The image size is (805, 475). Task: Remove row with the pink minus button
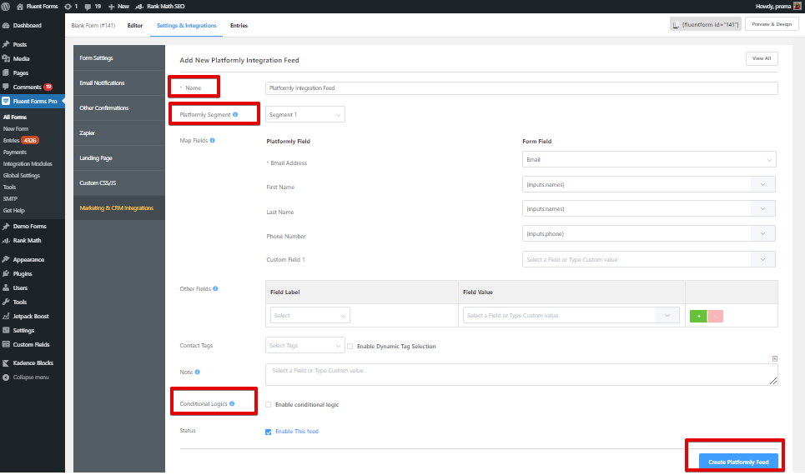pos(715,316)
